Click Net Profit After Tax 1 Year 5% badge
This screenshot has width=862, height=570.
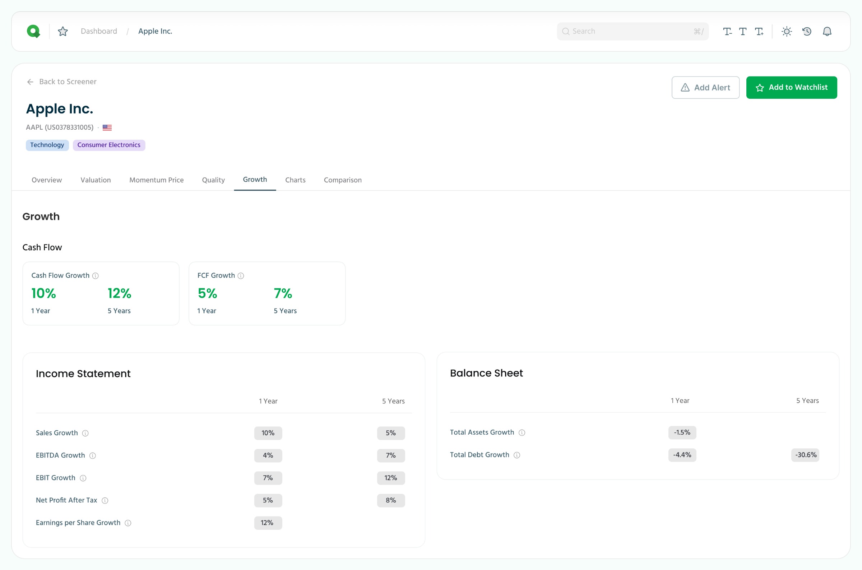pyautogui.click(x=268, y=501)
